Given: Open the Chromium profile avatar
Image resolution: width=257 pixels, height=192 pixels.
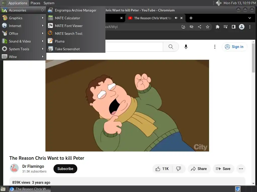Looking at the screenshot, I should tap(242, 27).
